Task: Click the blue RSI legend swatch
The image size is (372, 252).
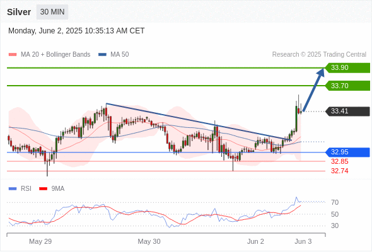Action: (x=13, y=189)
